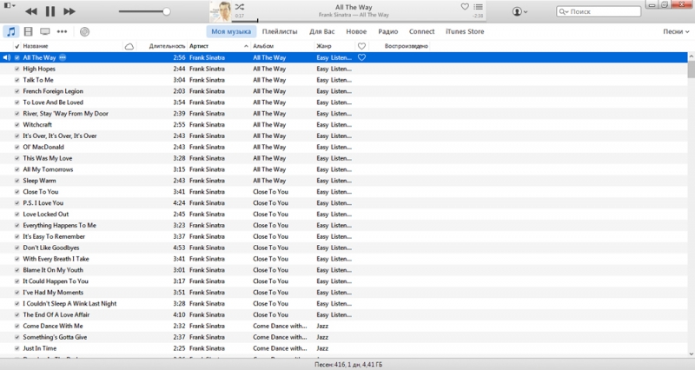Uncheck the All The Way song checkbox
Viewport: 695px width, 370px height.
click(17, 57)
